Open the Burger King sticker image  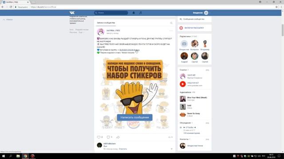click(134, 94)
